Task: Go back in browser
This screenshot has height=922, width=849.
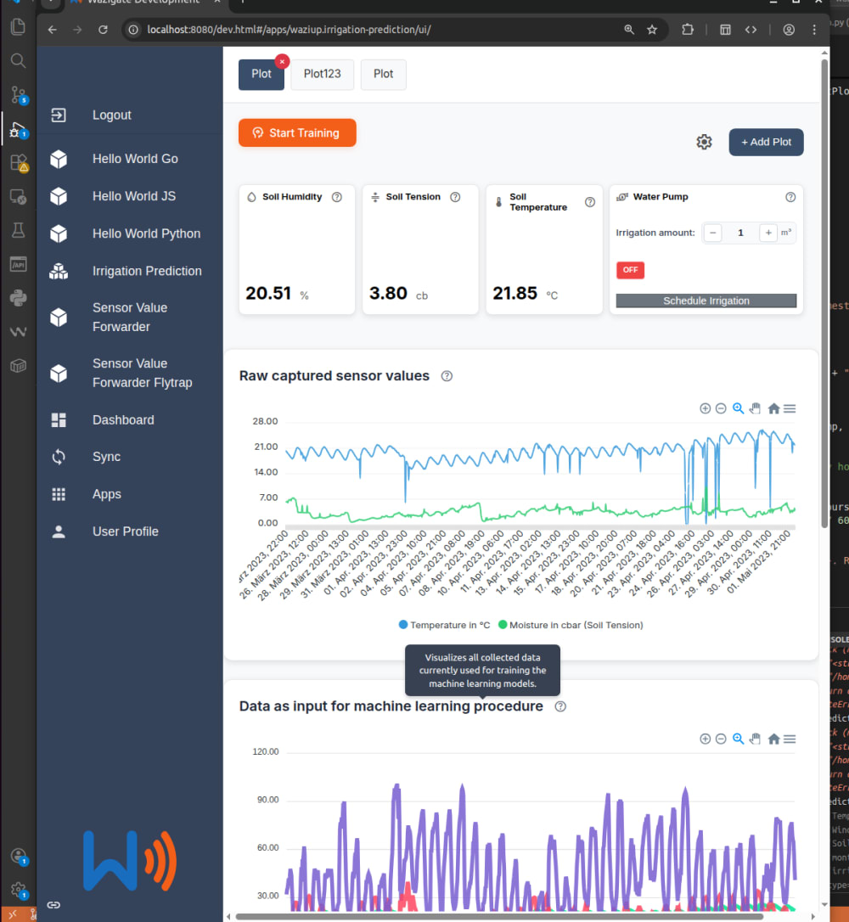Action: coord(53,30)
